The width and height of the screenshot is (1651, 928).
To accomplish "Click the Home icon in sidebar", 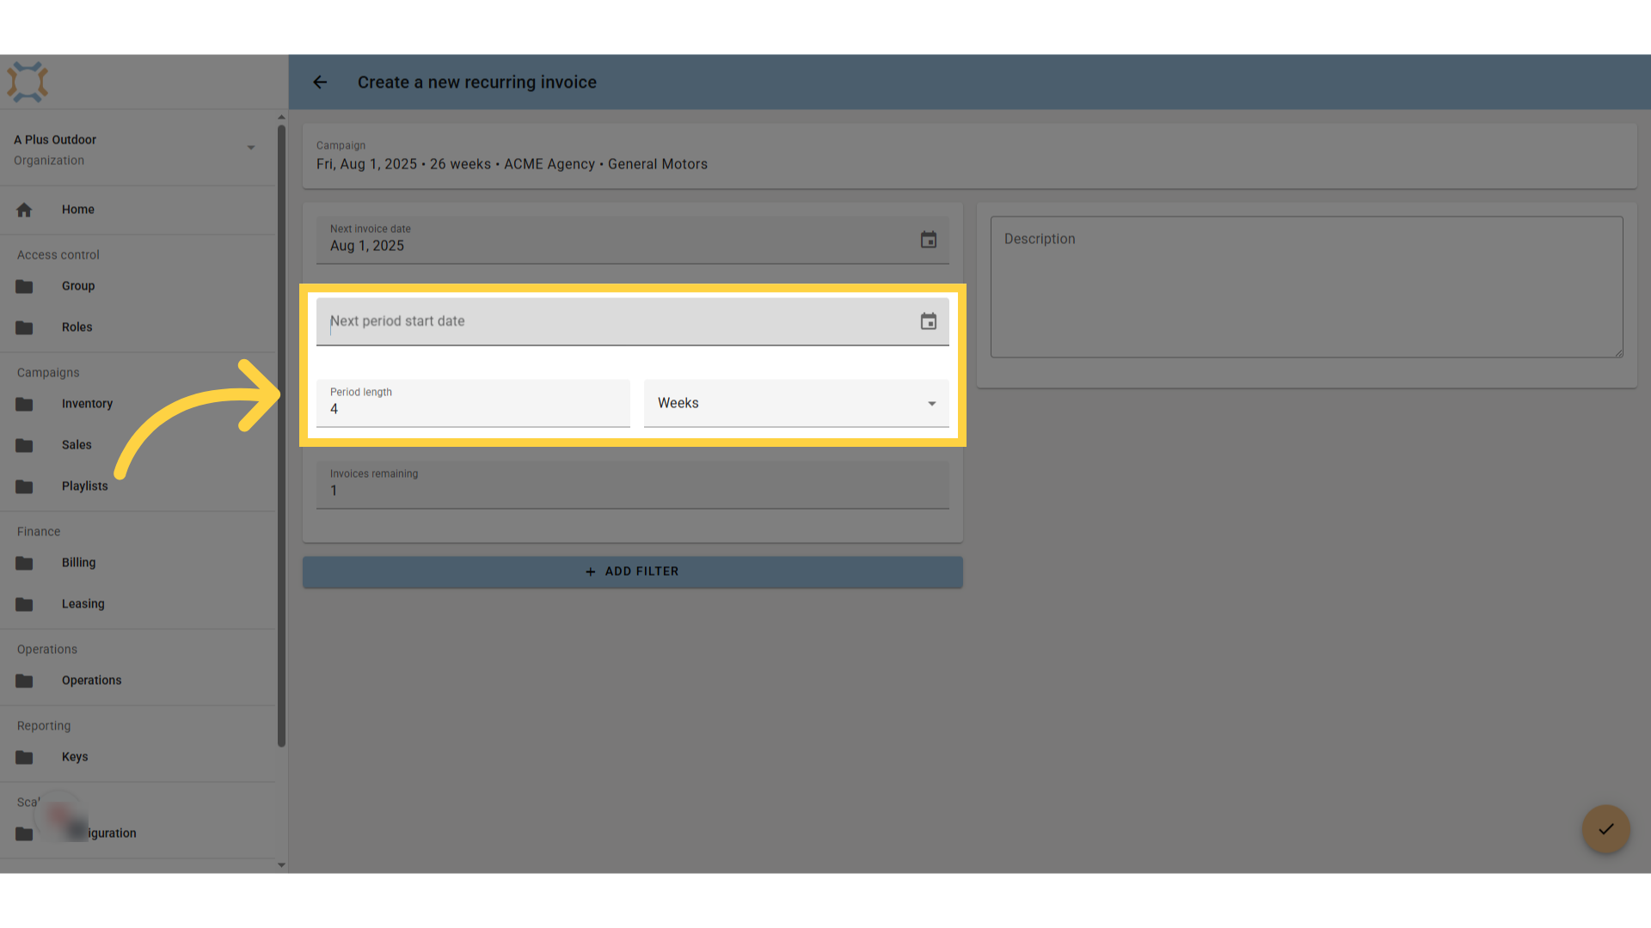I will 24,210.
